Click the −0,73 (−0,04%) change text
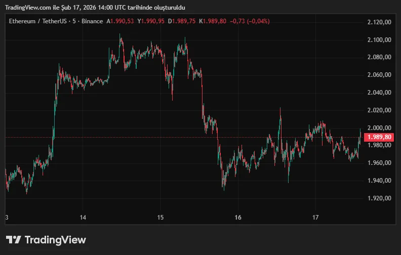This screenshot has width=401, height=255. point(250,21)
